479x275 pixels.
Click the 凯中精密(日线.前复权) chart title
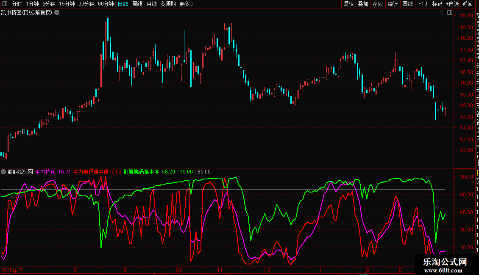point(27,13)
